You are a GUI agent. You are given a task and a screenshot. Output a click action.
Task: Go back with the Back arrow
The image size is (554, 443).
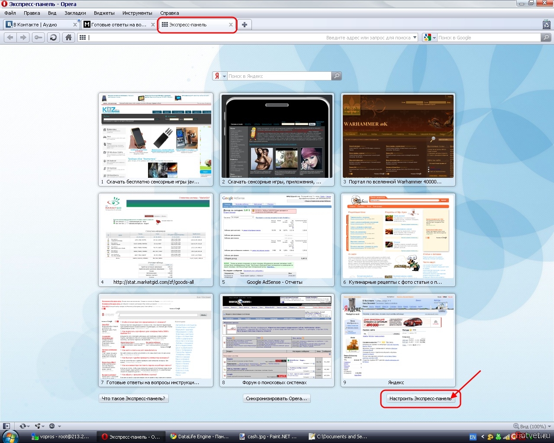(10, 38)
